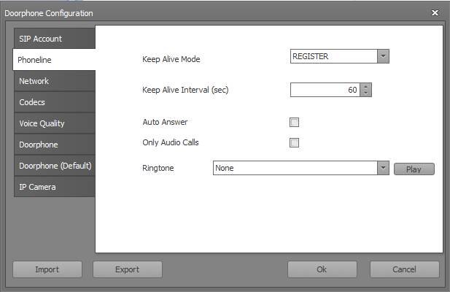Enable the Auto Answer checkbox

tap(294, 122)
